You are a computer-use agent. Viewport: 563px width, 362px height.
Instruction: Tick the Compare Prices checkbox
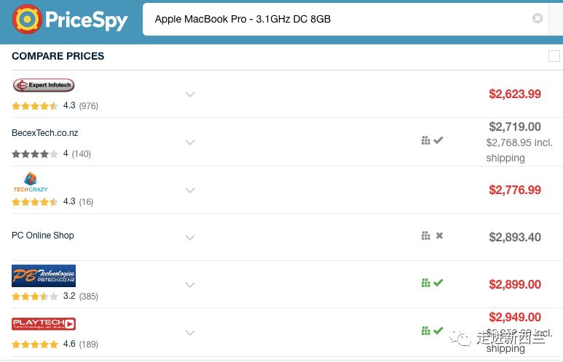554,56
